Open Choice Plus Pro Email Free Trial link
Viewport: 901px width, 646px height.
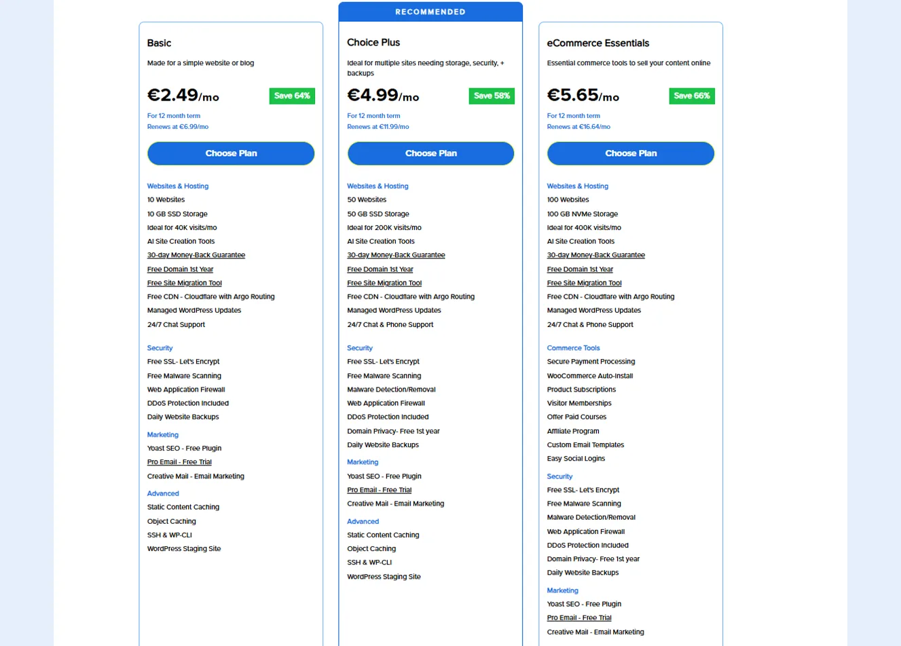click(x=379, y=490)
